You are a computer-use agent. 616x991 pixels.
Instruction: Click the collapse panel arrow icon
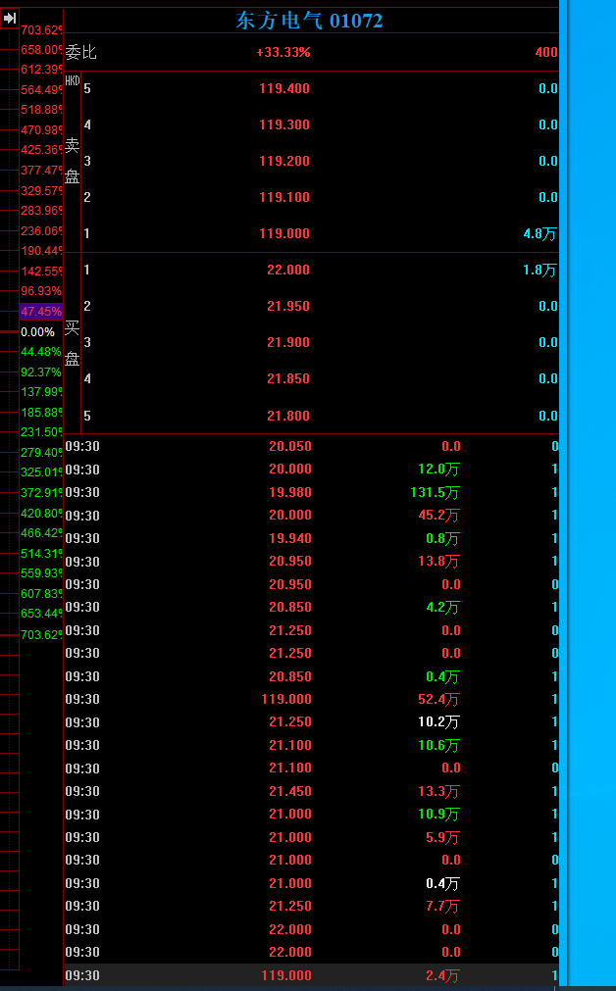point(10,19)
